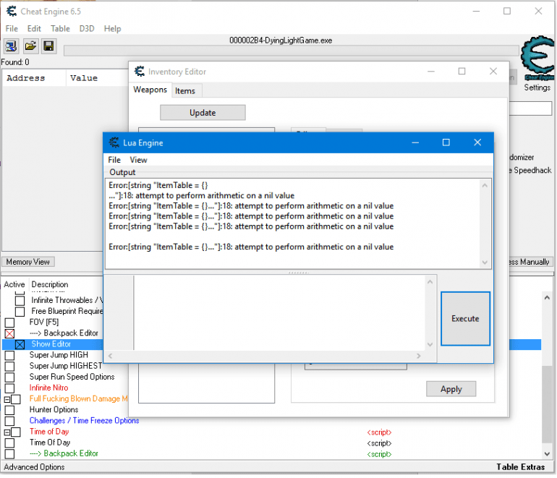This screenshot has width=557, height=478.
Task: Collapse the red Time of Day group
Action: [x=7, y=432]
